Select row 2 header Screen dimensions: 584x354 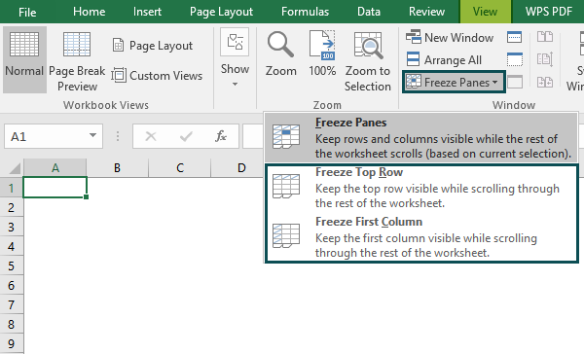(x=11, y=207)
